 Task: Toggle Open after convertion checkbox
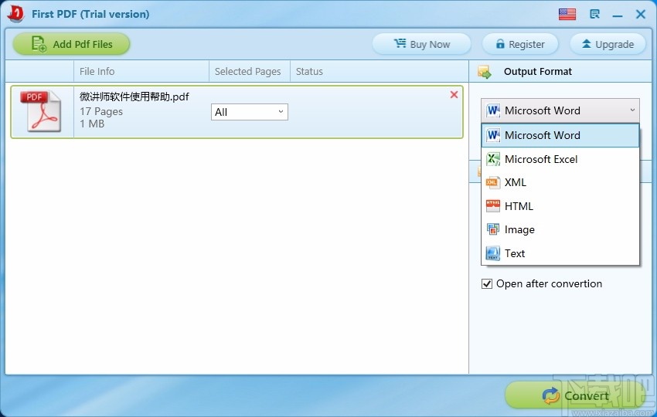(x=486, y=284)
